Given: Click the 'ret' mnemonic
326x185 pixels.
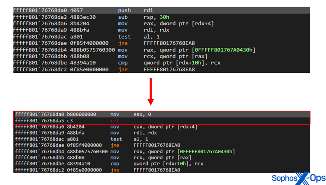Looking at the screenshot, I should click(x=115, y=121).
